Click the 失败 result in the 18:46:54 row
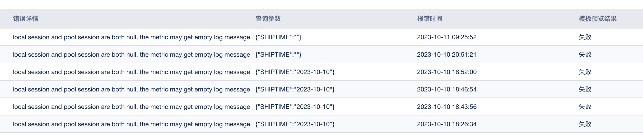This screenshot has width=643, height=136. tap(585, 89)
